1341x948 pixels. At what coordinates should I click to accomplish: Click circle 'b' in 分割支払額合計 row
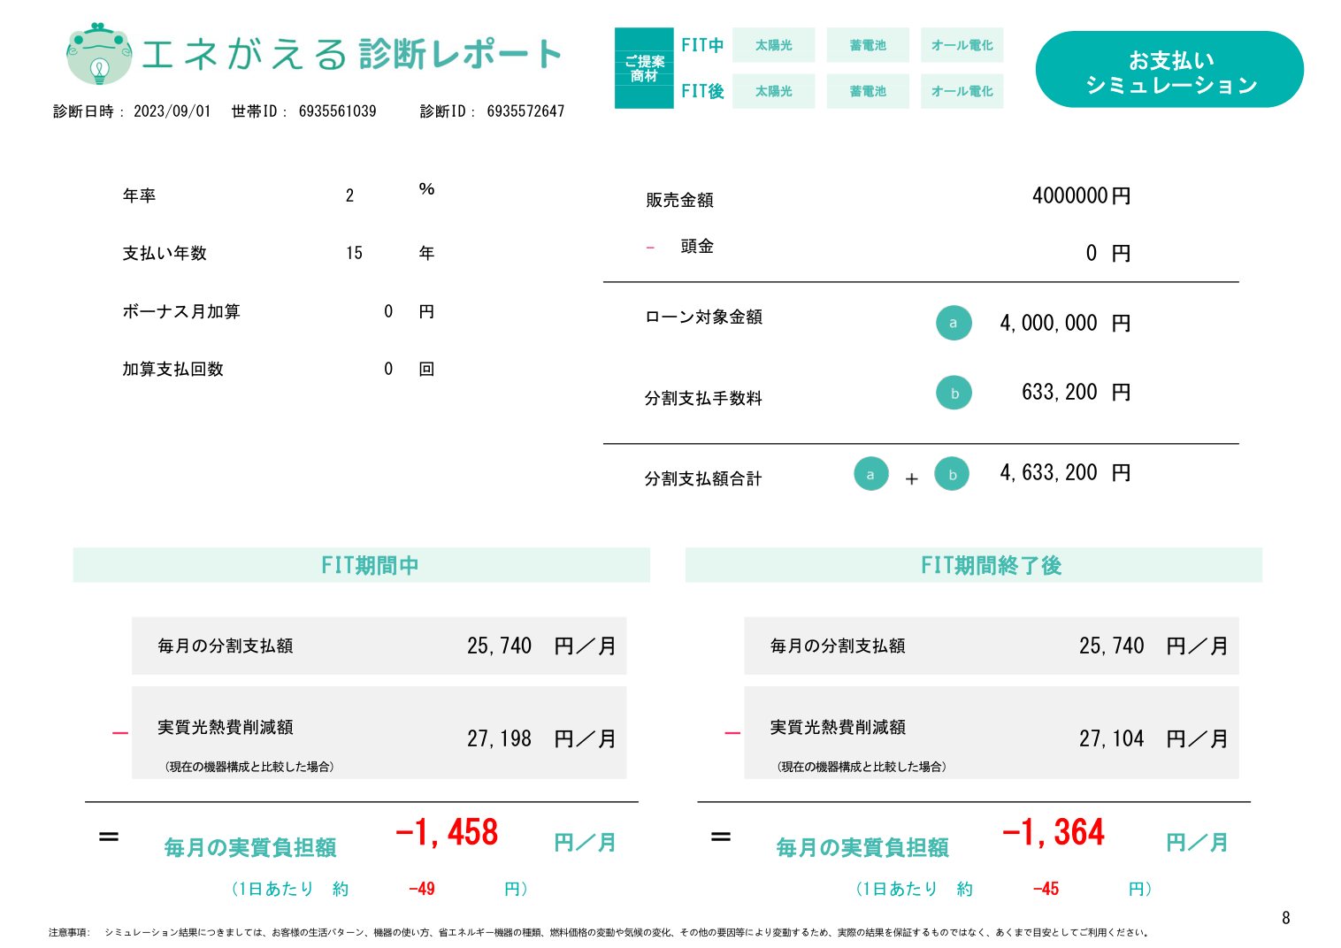[952, 473]
